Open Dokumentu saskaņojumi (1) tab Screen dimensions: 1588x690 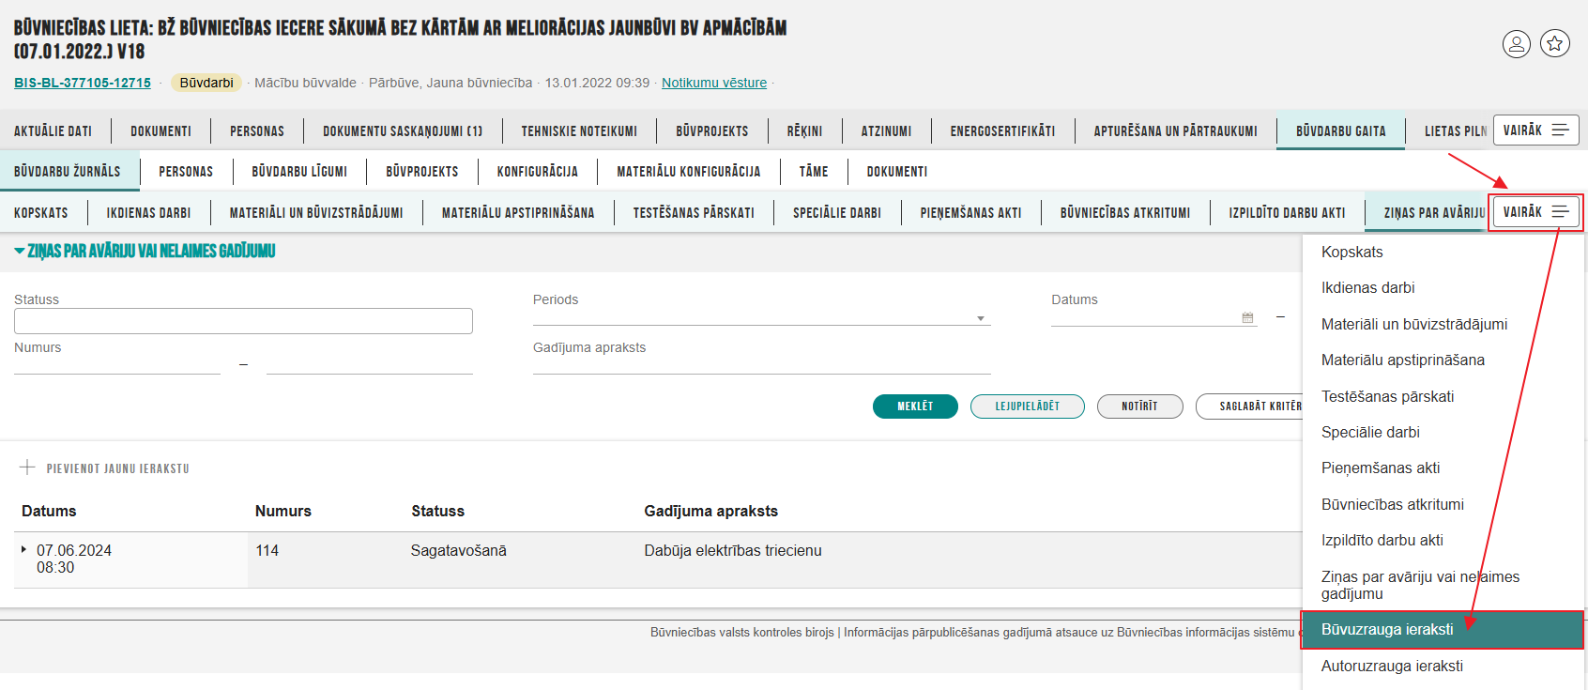[403, 131]
